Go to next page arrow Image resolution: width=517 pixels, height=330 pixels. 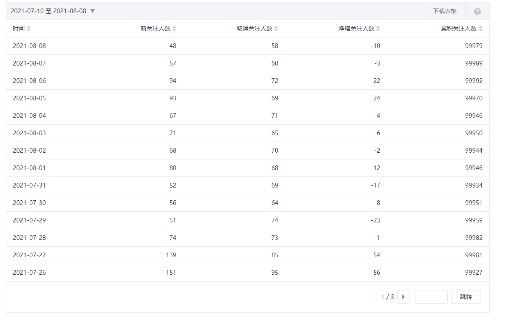404,297
